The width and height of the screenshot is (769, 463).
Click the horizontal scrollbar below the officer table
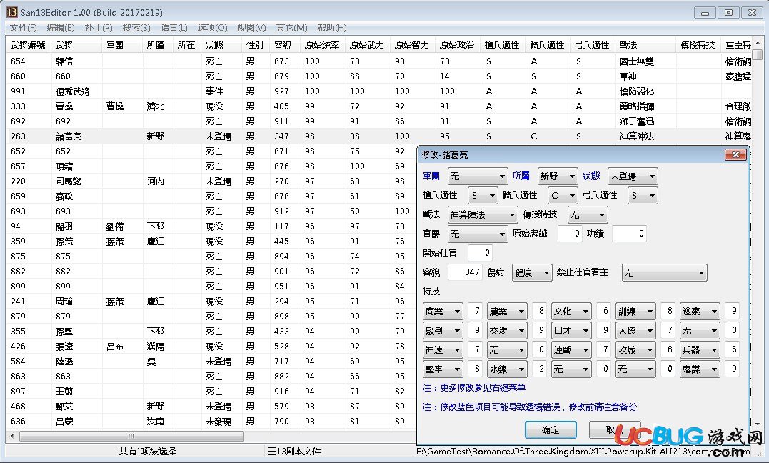tap(131, 435)
